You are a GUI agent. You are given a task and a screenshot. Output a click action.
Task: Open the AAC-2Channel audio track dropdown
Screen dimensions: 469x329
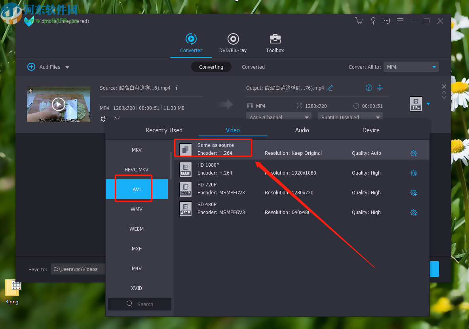tap(279, 117)
